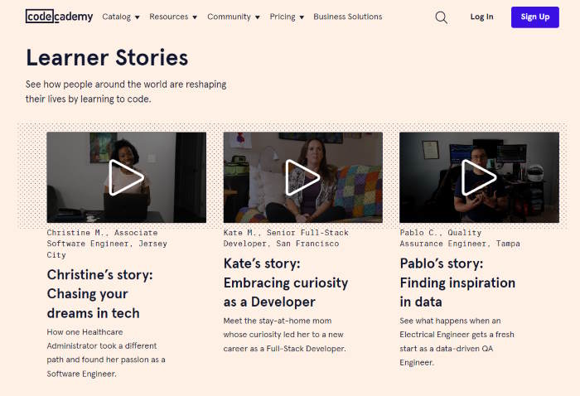Click caption "Christine M., Associate Software Engineer, Jersey City"
This screenshot has height=396, width=580.
click(107, 244)
